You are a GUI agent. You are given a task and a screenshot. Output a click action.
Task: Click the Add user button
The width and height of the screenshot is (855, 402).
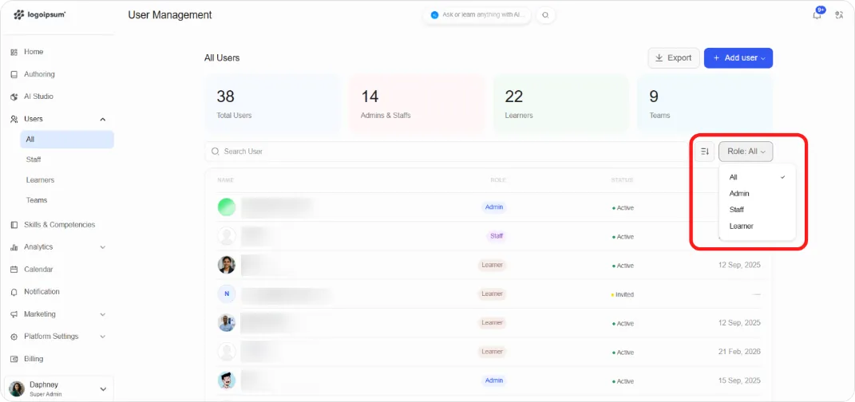click(x=738, y=57)
